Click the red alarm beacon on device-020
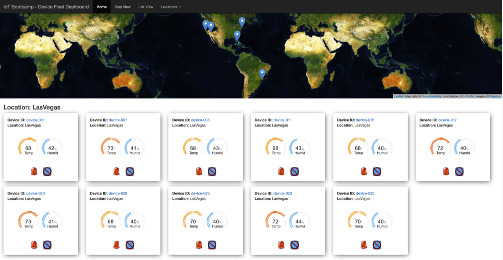Image resolution: width=503 pixels, height=260 pixels. [34, 245]
